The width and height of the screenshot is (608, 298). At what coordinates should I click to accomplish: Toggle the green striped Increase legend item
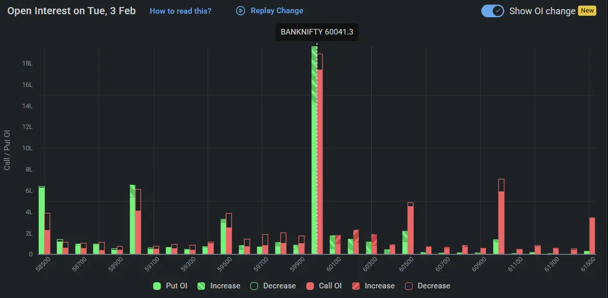coord(219,286)
